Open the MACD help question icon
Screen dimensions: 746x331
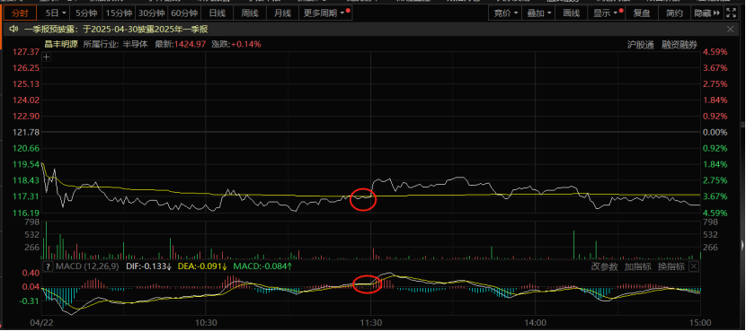point(48,266)
